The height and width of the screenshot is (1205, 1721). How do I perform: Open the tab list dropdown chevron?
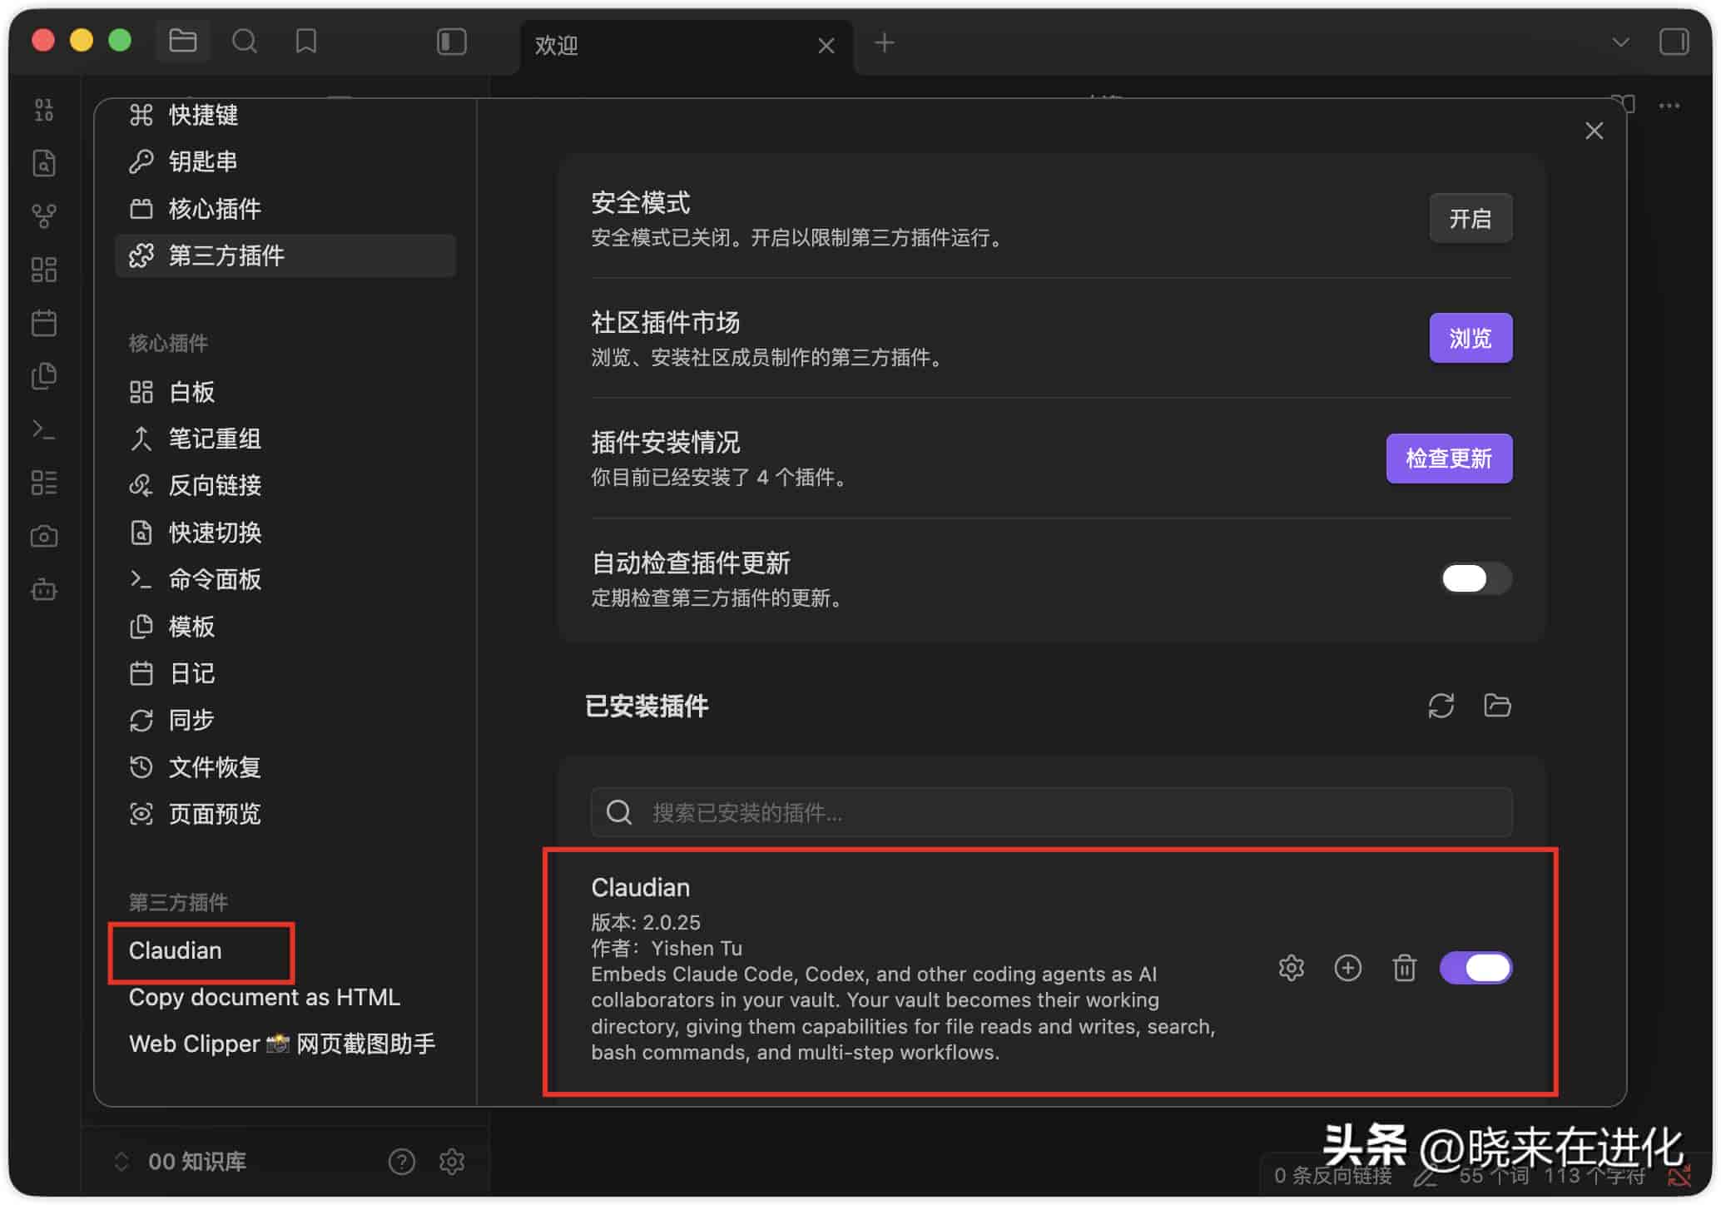tap(1619, 42)
